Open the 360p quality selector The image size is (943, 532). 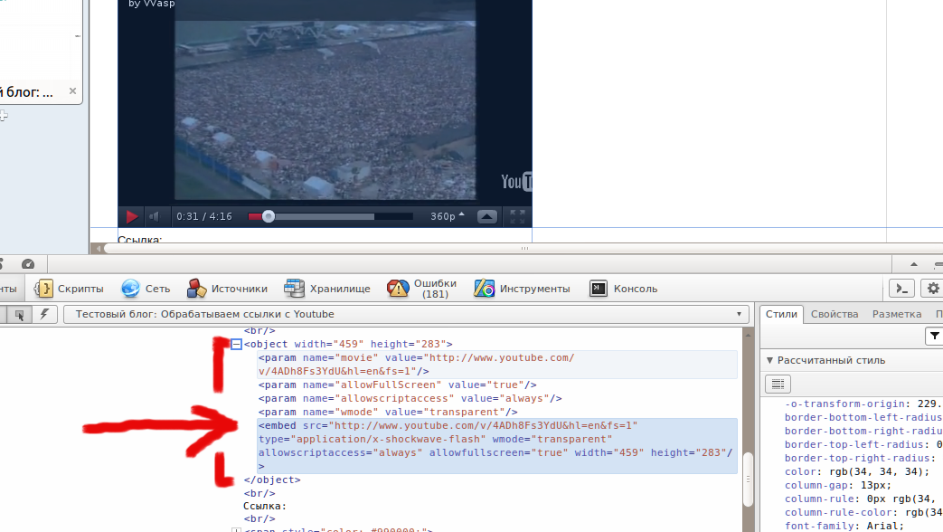pos(448,216)
